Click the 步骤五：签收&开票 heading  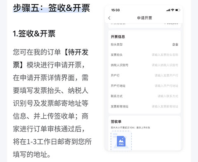pyautogui.click(x=52, y=8)
